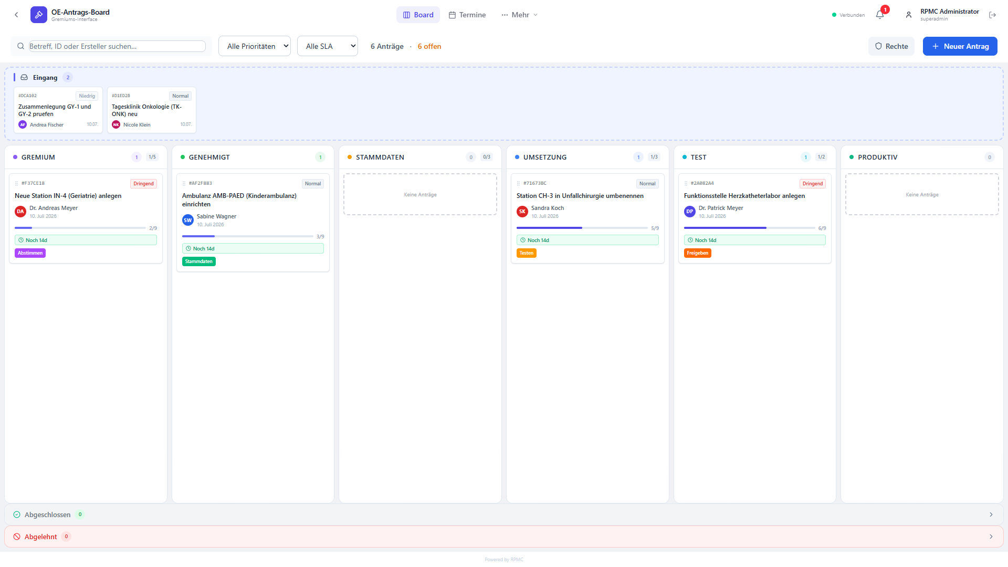Click Funktionsstelle Herzkatheterlabor anlegen title
This screenshot has height=567, width=1008.
[x=744, y=196]
